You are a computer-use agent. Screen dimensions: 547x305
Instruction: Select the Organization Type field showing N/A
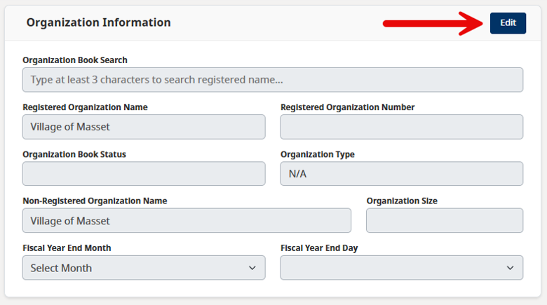tap(402, 173)
